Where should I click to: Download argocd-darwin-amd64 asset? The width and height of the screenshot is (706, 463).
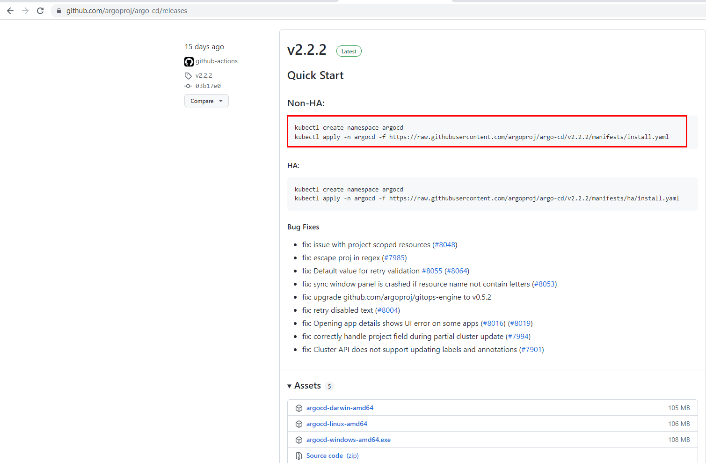pyautogui.click(x=340, y=408)
